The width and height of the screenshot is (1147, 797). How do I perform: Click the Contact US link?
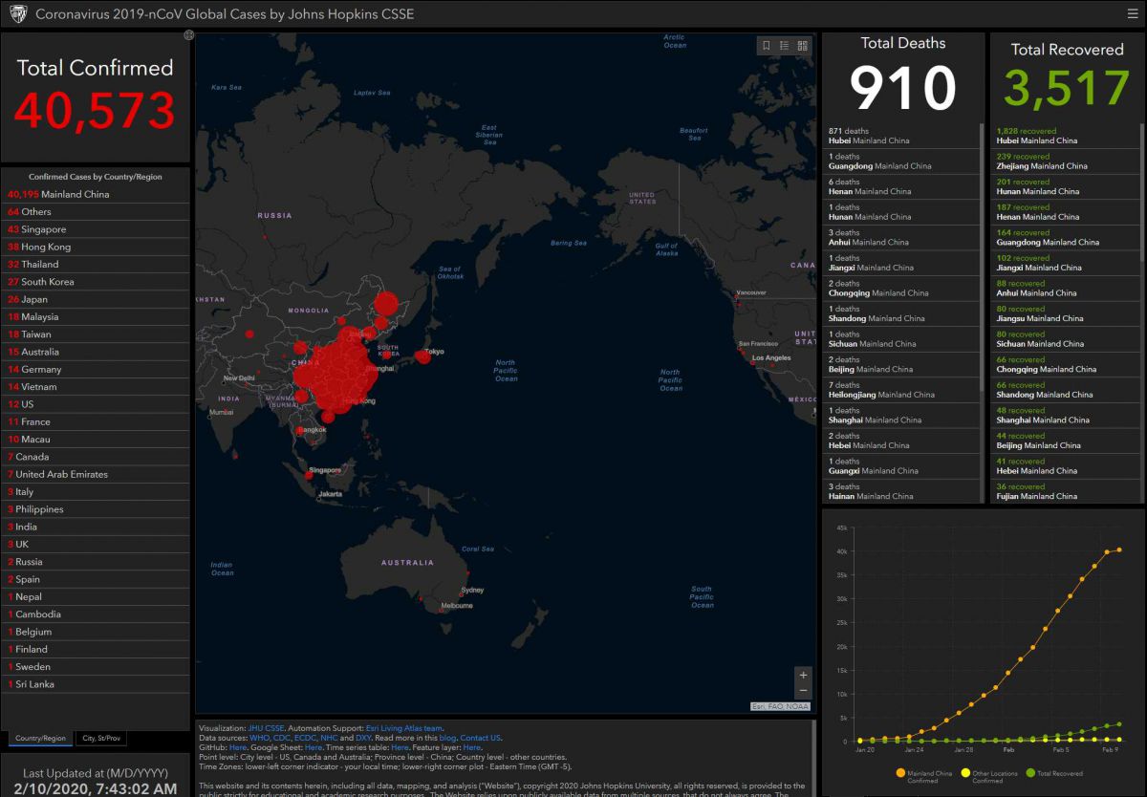480,738
